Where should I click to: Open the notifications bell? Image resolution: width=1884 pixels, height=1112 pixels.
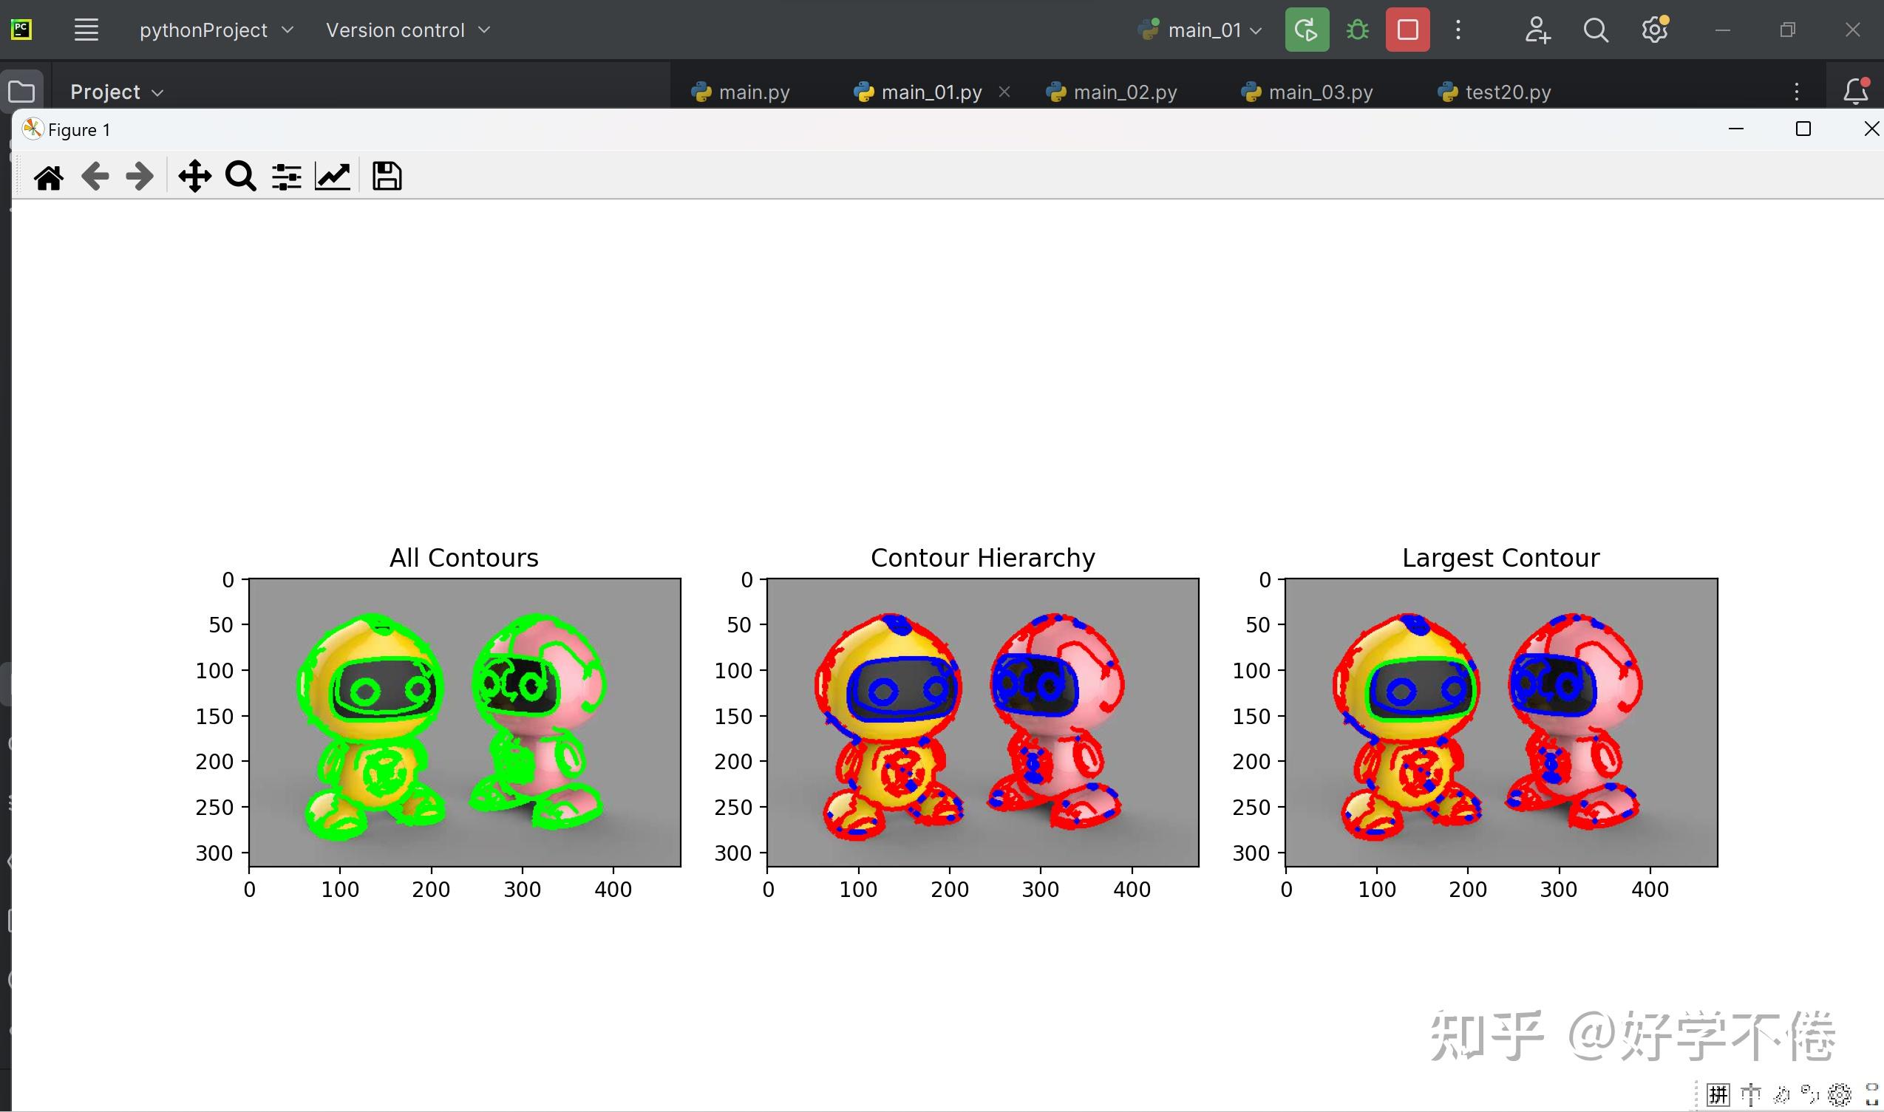point(1856,92)
